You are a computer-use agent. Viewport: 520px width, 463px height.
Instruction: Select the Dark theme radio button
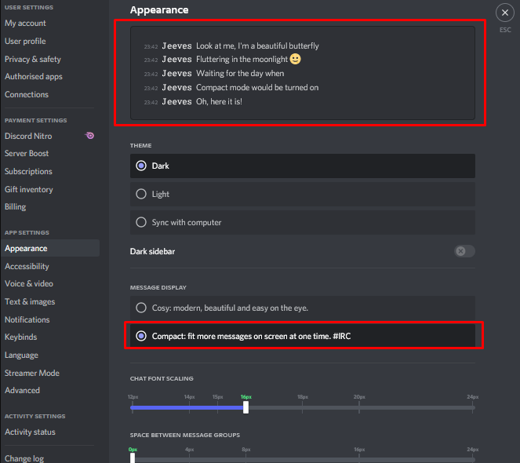tap(141, 166)
